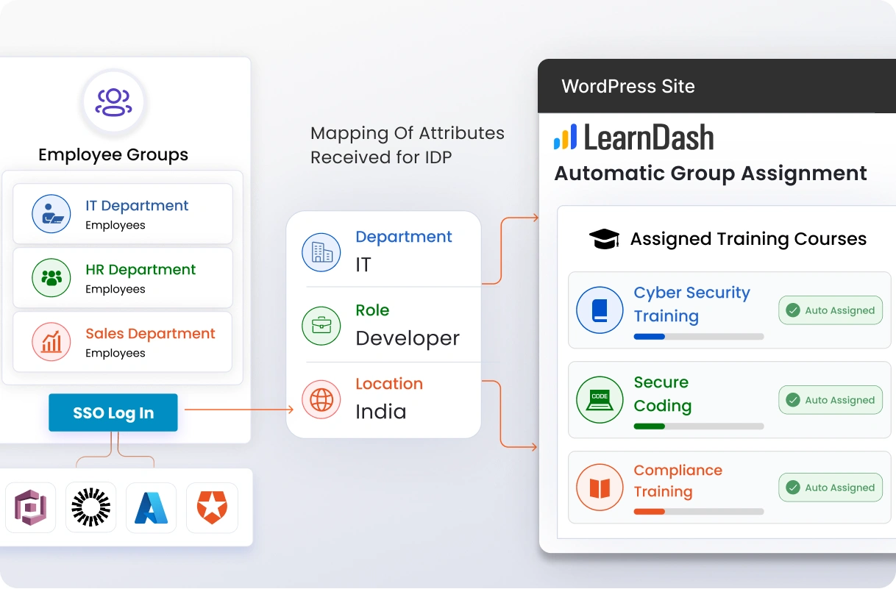896x589 pixels.
Task: Click the orange Auth0 star shield icon
Action: click(x=212, y=507)
